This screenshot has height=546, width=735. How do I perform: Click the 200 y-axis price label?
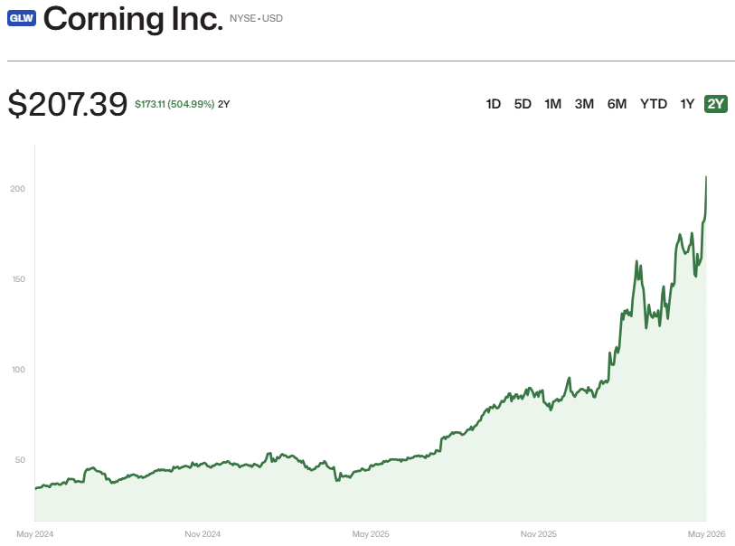tap(18, 189)
